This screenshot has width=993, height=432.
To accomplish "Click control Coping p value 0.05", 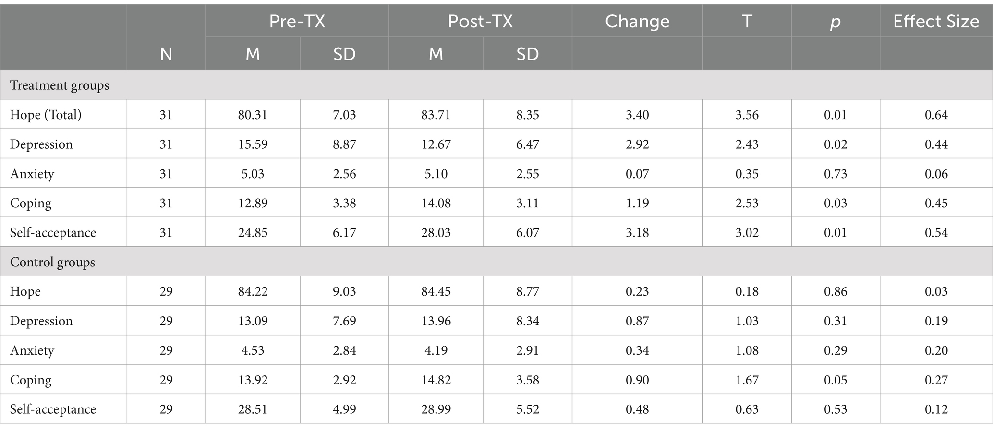I will (x=835, y=380).
